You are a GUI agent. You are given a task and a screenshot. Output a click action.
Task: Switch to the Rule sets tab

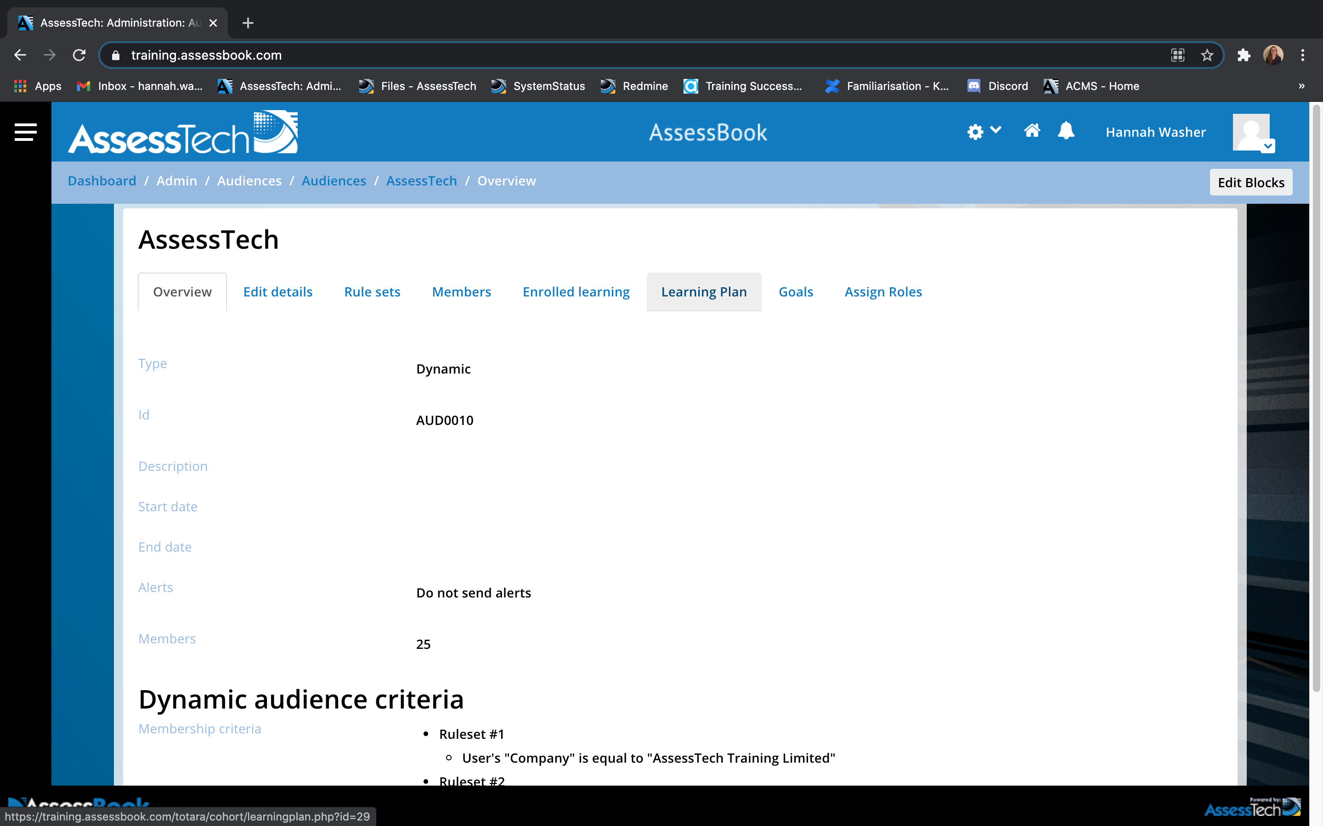372,292
